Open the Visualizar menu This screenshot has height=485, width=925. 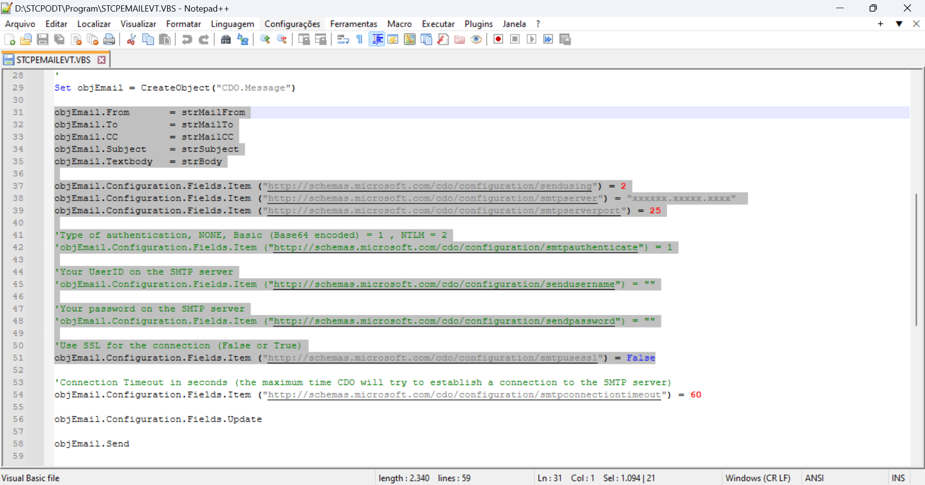(138, 24)
